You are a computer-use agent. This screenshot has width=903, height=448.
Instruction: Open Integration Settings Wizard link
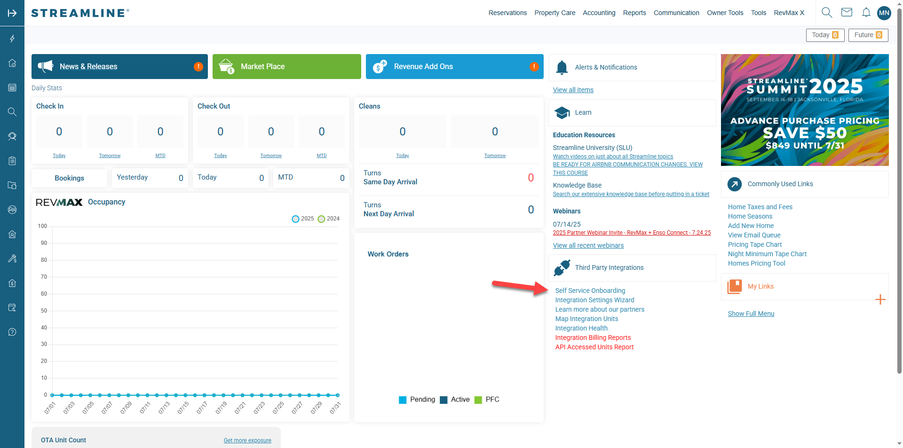click(594, 300)
